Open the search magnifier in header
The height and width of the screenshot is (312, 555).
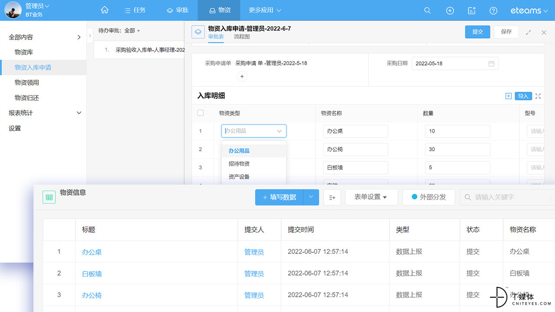pos(428,11)
